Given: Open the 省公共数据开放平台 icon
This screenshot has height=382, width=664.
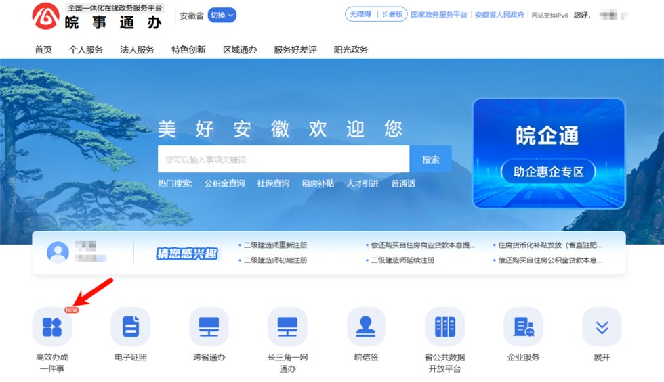Looking at the screenshot, I should (444, 327).
